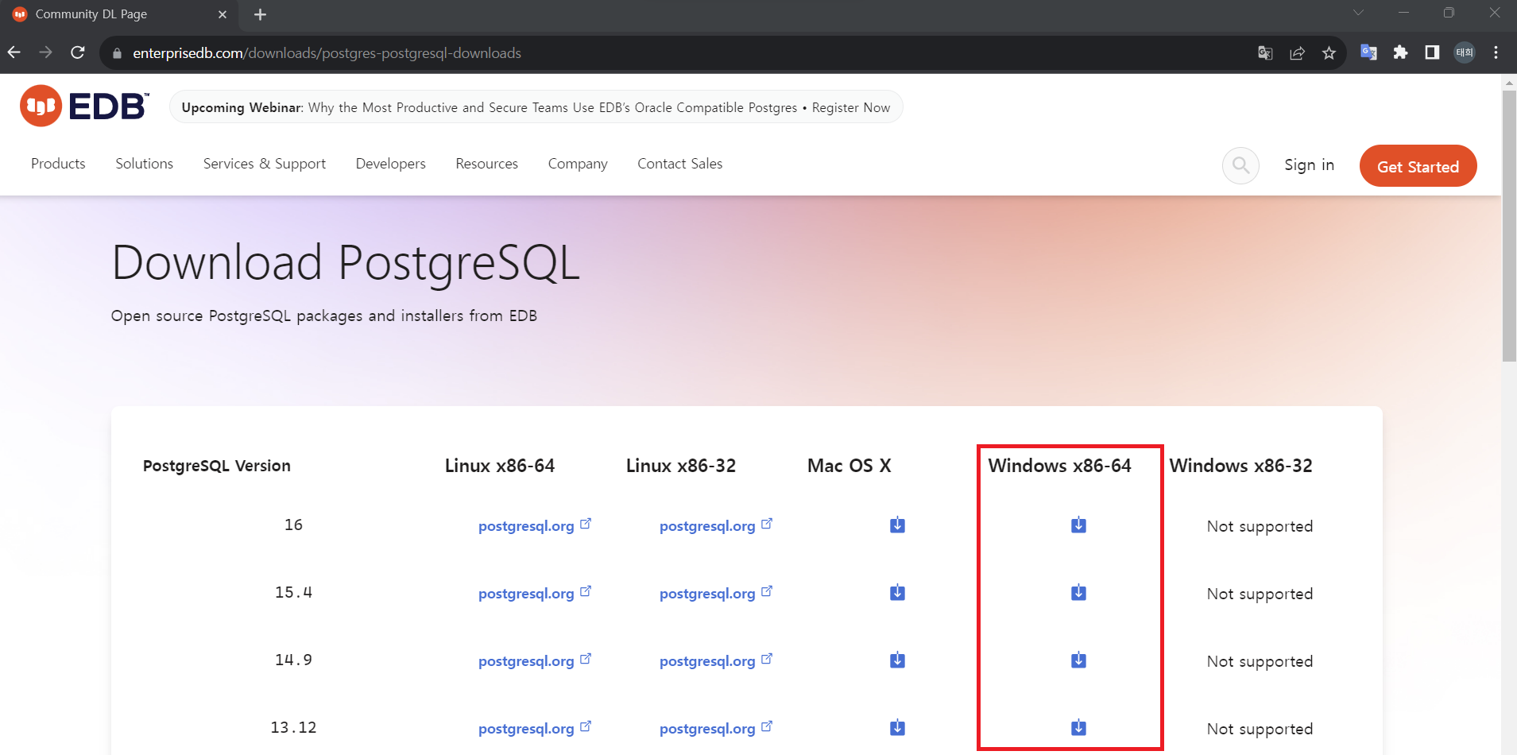
Task: Download PostgreSQL 13.12 for Windows x86-64
Action: coord(1078,728)
